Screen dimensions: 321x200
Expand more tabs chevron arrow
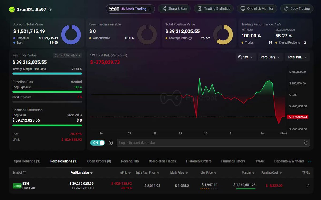click(309, 161)
